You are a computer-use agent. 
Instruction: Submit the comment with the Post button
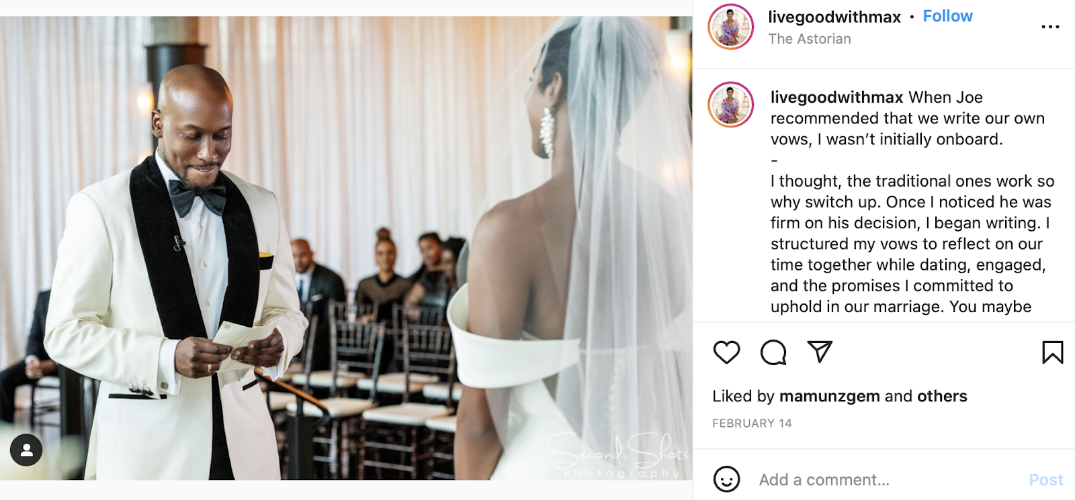1046,480
